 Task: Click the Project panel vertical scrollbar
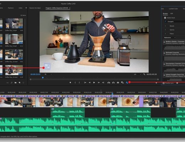coord(25,29)
